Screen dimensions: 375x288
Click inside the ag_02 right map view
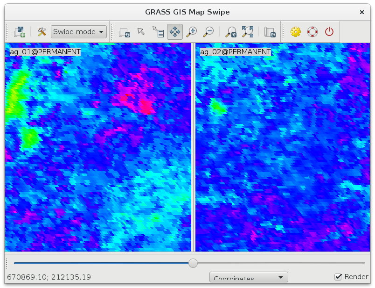pyautogui.click(x=283, y=147)
